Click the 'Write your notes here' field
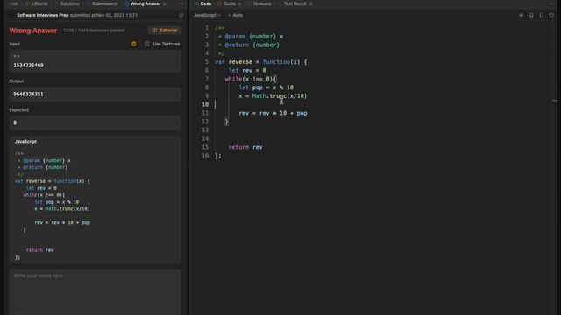This screenshot has height=315, width=561. pyautogui.click(x=96, y=292)
